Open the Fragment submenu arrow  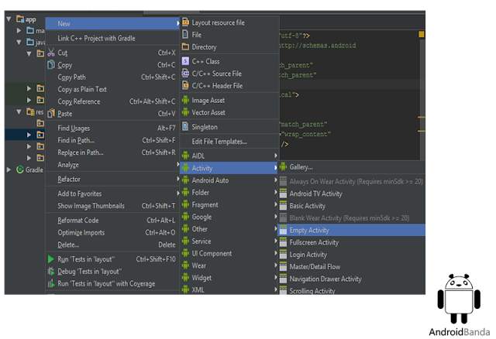276,204
